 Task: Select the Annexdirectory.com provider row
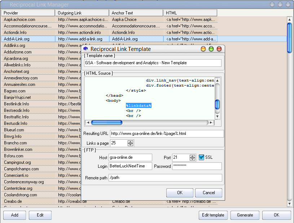(28, 78)
